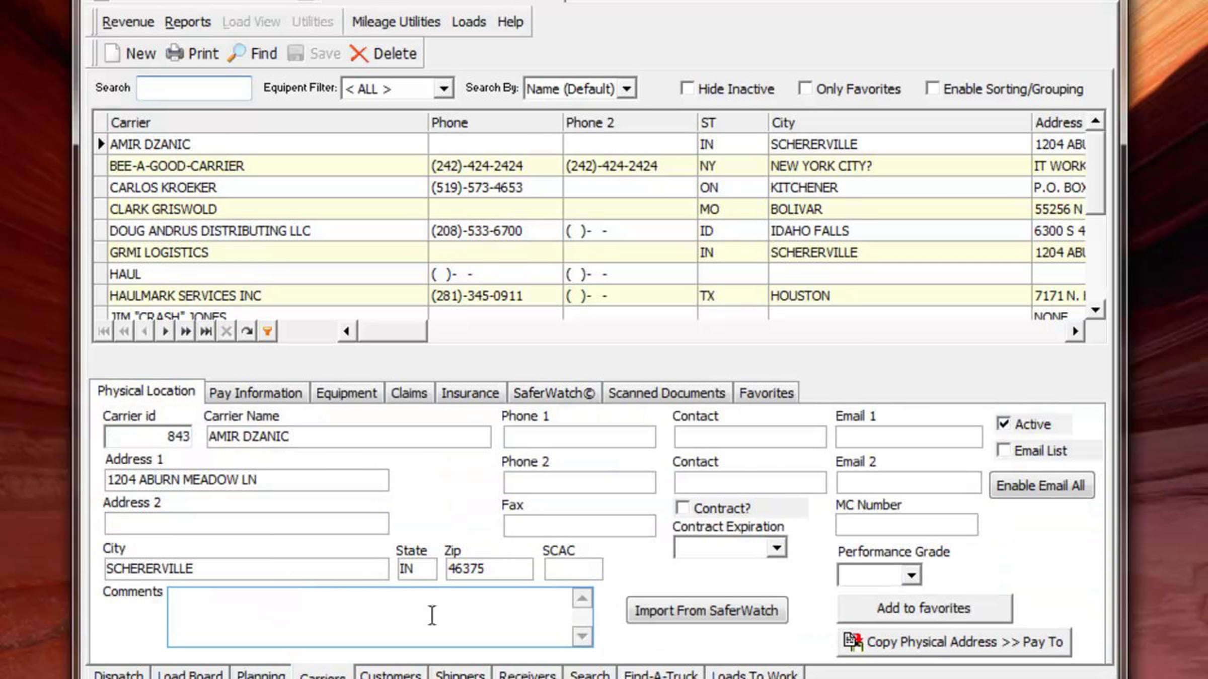
Task: Go to next record in grid navigator
Action: point(165,331)
